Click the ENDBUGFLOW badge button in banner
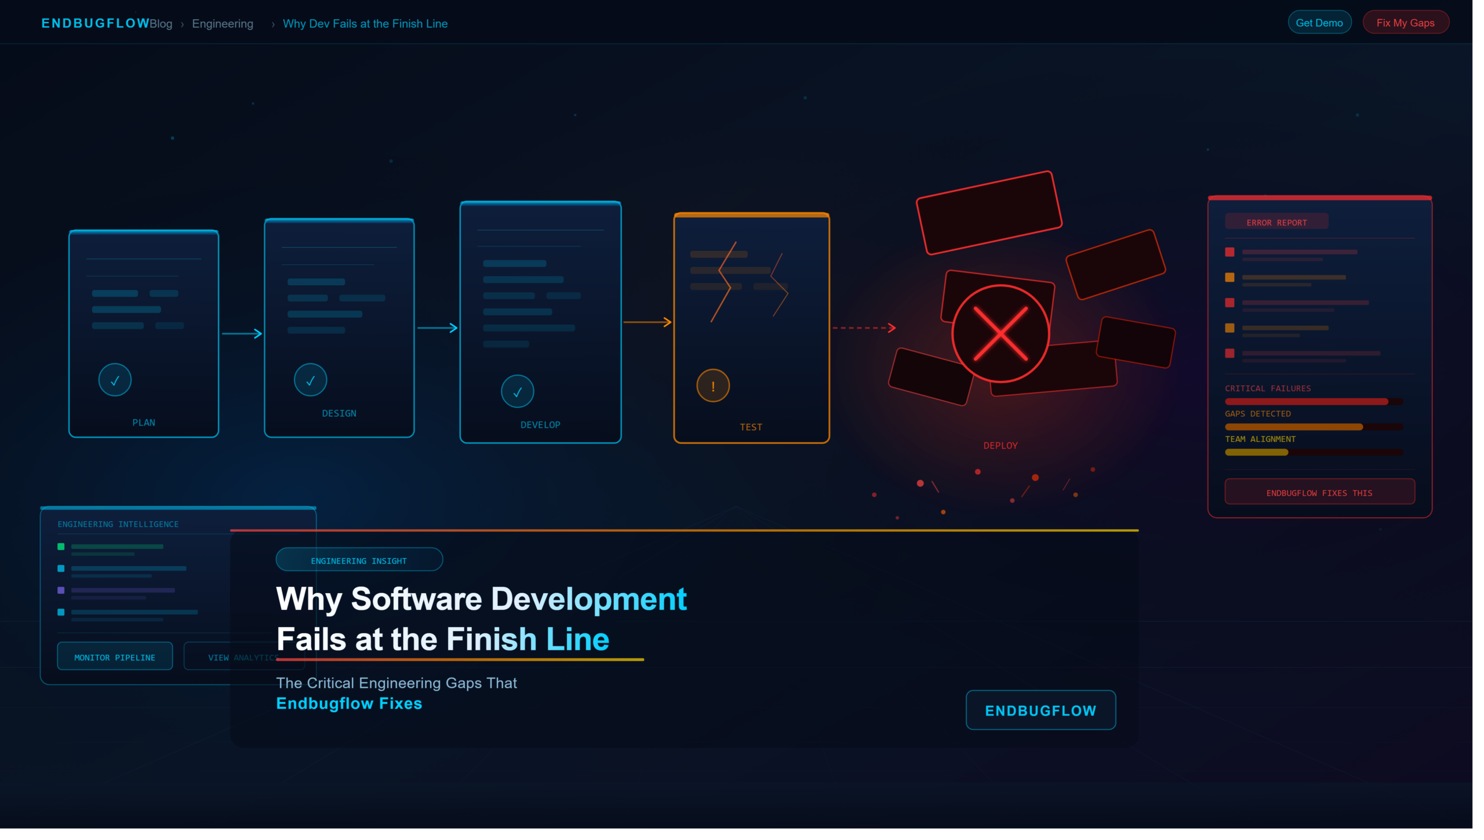Viewport: 1484px width, 840px height. pyautogui.click(x=1041, y=710)
